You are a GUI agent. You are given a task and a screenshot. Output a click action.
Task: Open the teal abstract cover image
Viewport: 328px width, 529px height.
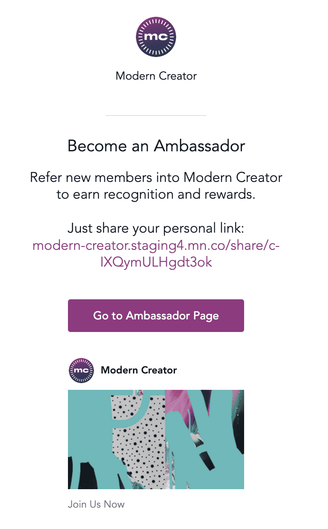click(156, 439)
